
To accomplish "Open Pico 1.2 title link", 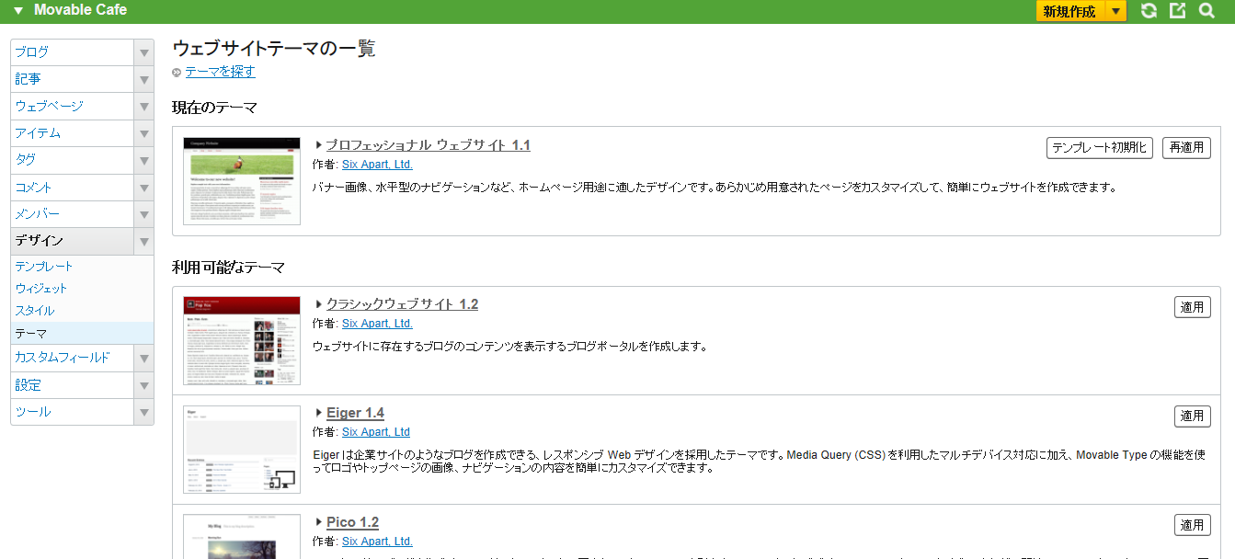I will pyautogui.click(x=352, y=522).
